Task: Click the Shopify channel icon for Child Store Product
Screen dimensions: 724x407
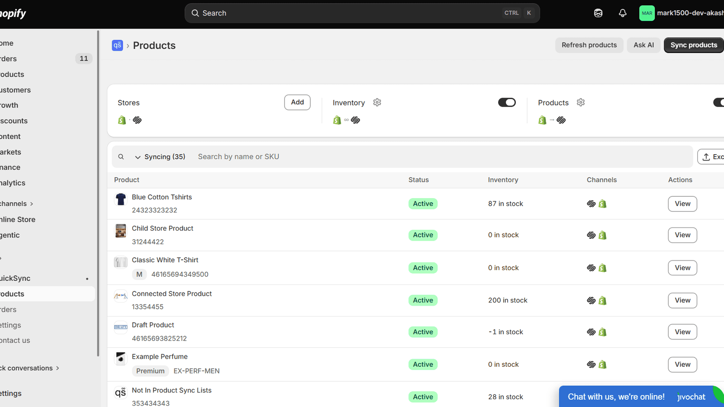Action: [602, 235]
